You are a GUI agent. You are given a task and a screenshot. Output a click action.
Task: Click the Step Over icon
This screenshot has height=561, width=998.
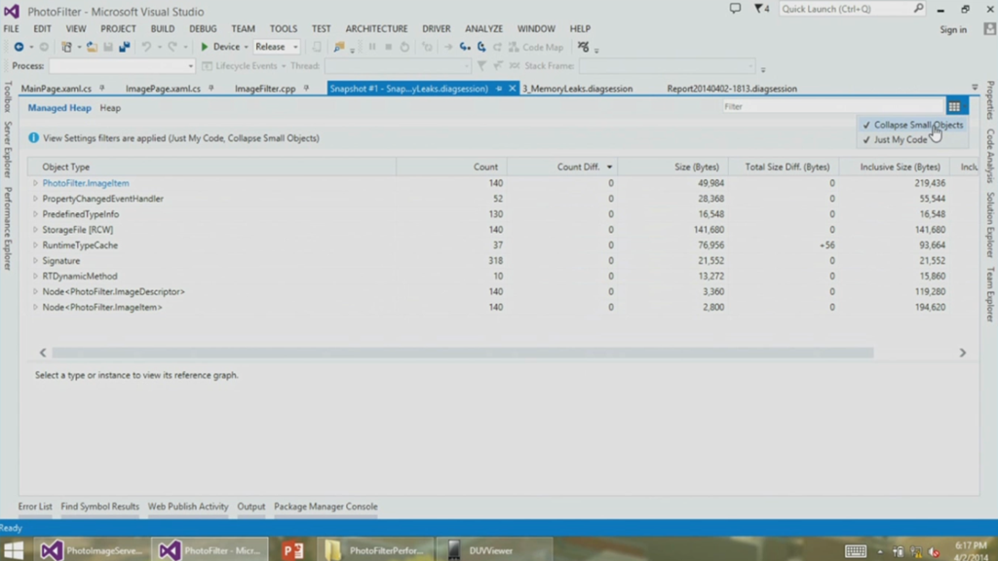pos(481,47)
